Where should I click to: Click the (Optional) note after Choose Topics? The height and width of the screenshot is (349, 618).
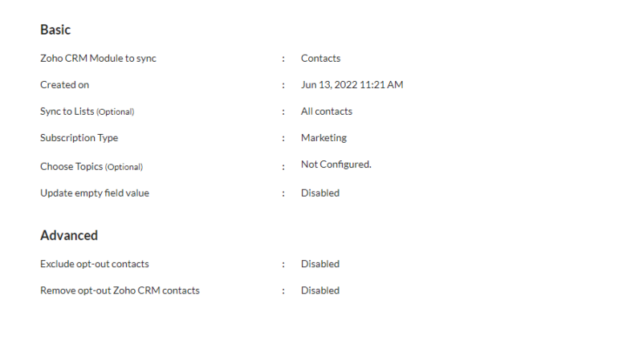(124, 167)
